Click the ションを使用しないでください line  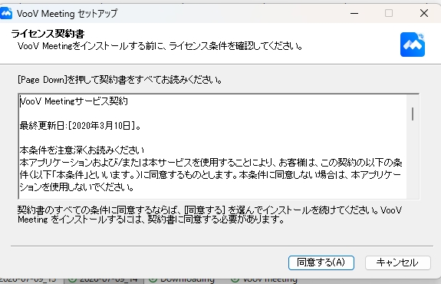[77, 187]
